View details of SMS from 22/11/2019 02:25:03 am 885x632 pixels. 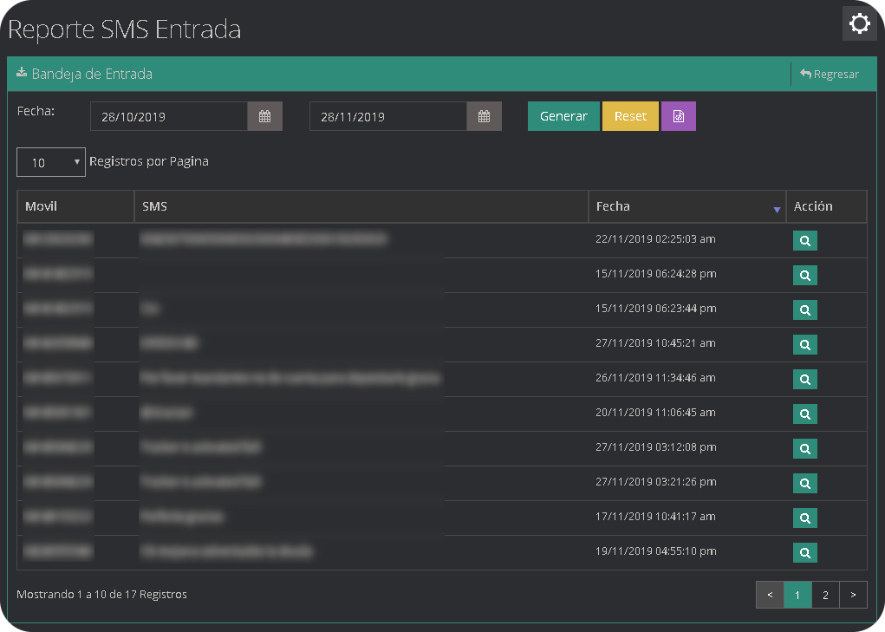[x=804, y=241]
